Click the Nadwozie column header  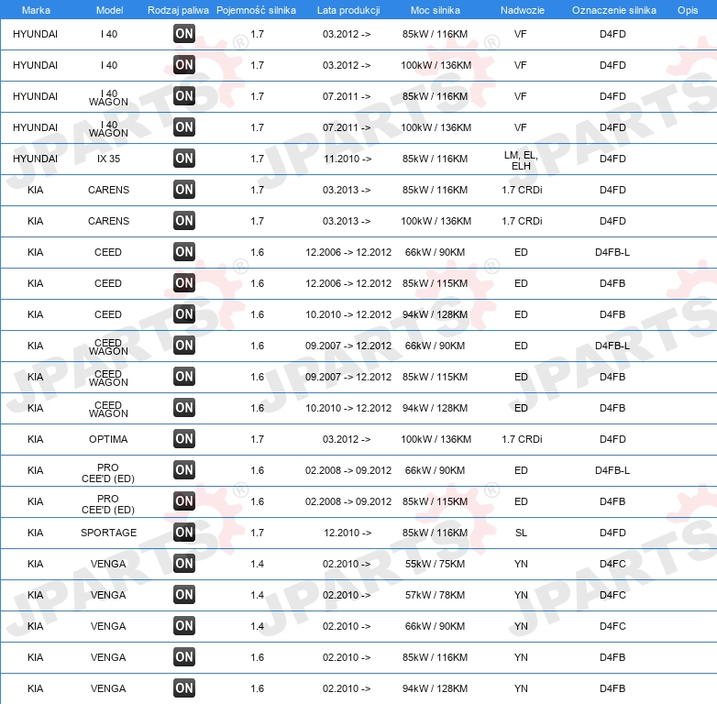tap(523, 10)
